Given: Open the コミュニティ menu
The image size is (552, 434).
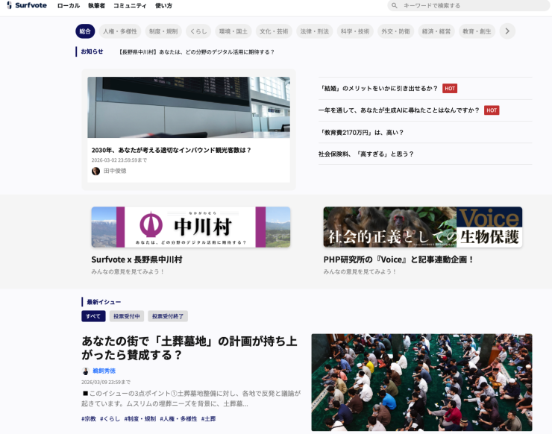Looking at the screenshot, I should point(130,6).
